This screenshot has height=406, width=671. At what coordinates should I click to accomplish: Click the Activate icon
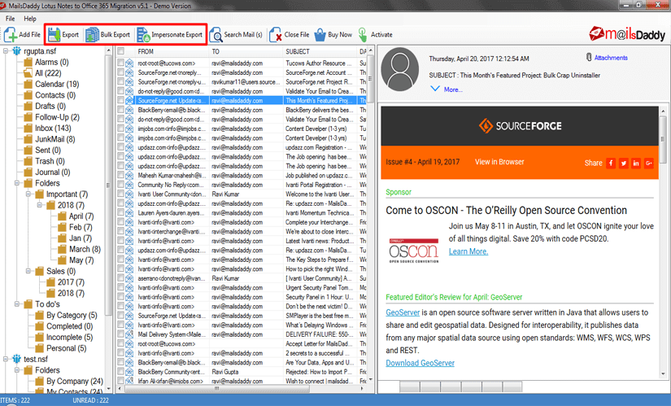click(363, 35)
